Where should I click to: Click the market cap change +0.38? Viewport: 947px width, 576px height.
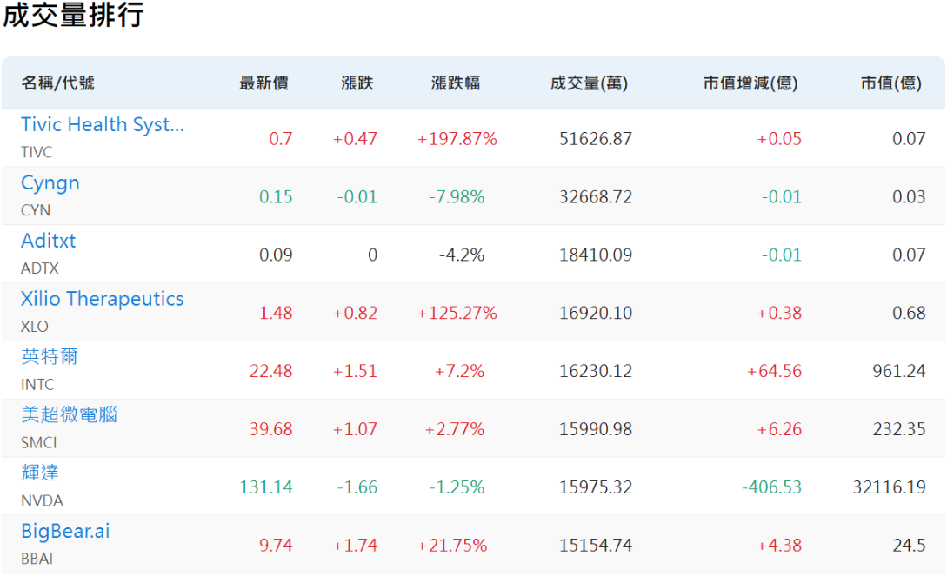779,313
